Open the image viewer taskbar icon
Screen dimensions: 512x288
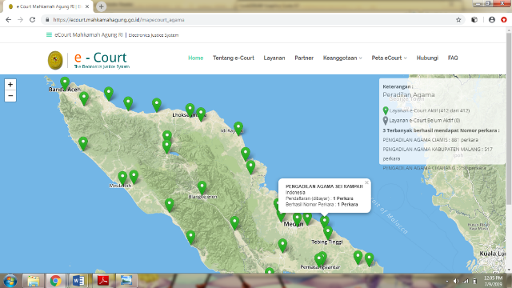click(x=126, y=281)
